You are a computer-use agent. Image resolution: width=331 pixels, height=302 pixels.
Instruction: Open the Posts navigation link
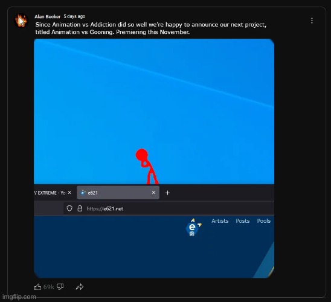pos(243,220)
